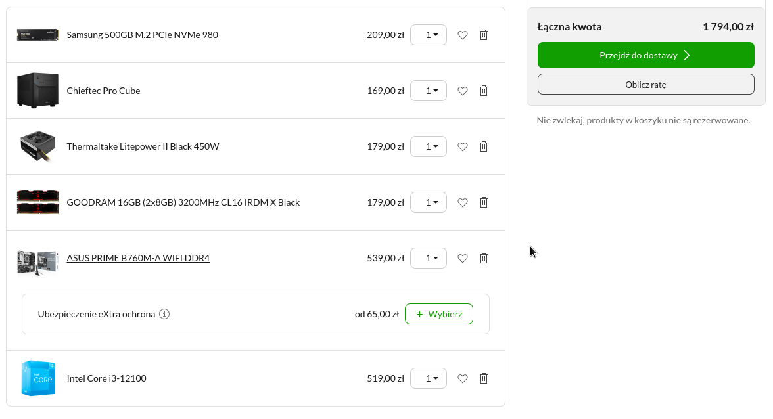Expand quantity dropdown for Intel Core i3
Image resolution: width=773 pixels, height=419 pixels.
click(429, 378)
